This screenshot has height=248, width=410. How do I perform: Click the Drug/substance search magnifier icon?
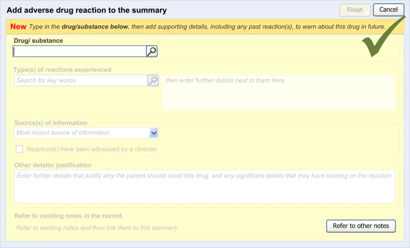click(x=152, y=52)
